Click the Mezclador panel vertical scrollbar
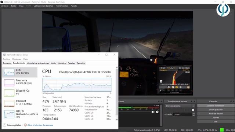This screenshot has width=235, height=132. point(161,115)
